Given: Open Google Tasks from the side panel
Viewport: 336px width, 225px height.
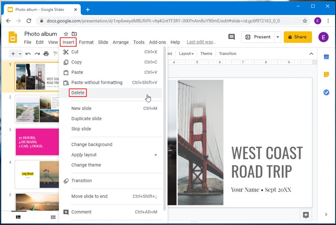Looking at the screenshot, I should [x=326, y=92].
